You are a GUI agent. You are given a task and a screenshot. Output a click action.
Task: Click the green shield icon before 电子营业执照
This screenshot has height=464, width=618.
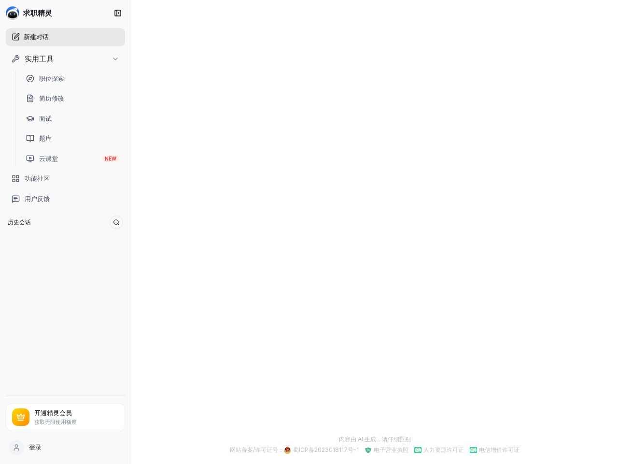click(368, 450)
